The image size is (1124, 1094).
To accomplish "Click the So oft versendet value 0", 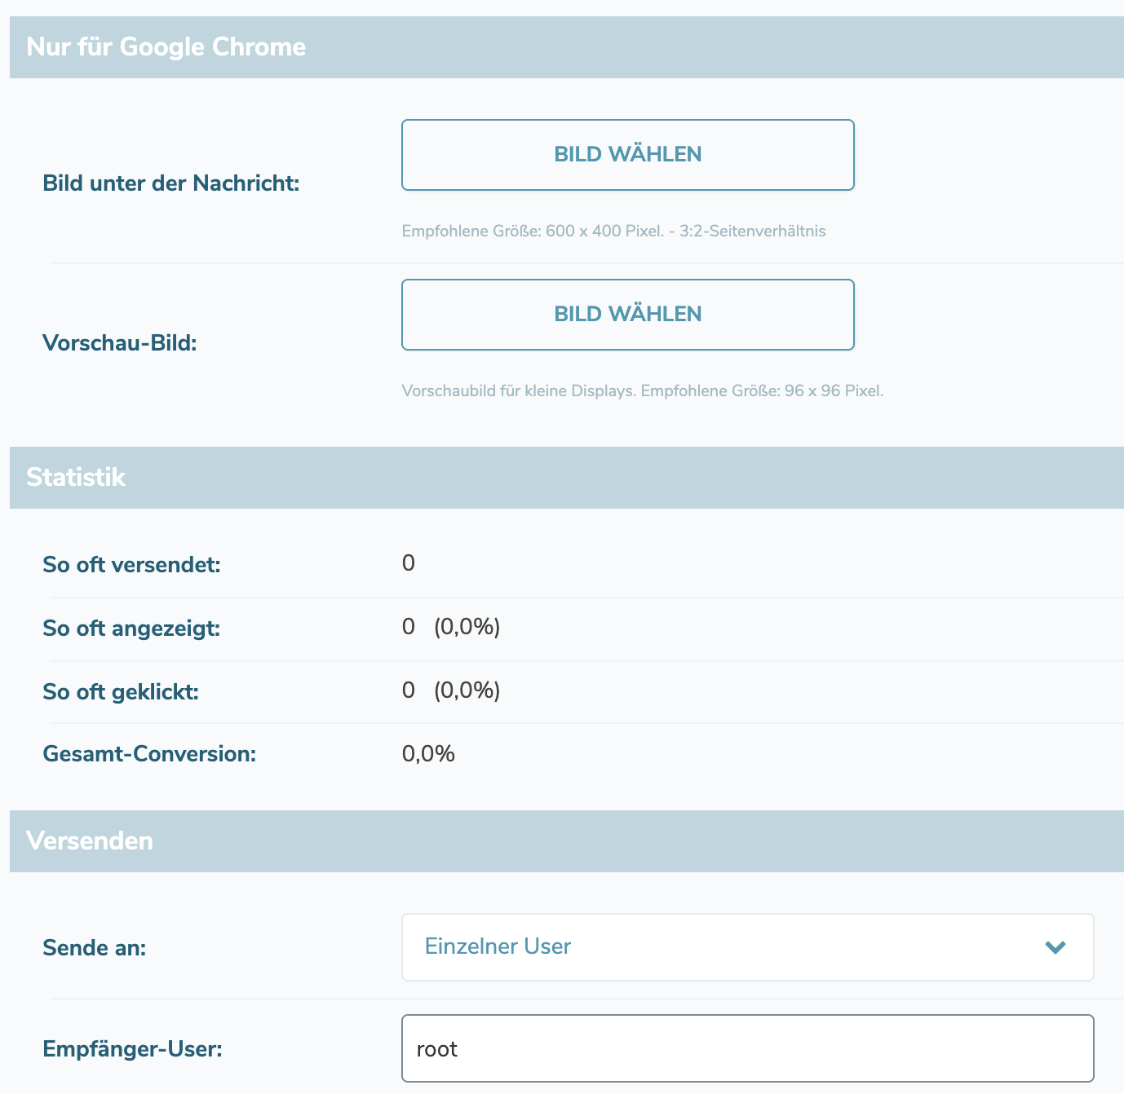I will click(x=409, y=563).
